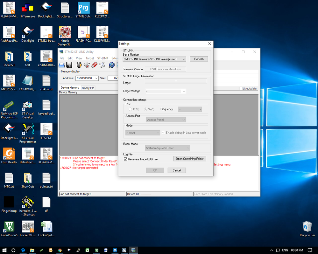
Task: Open File Explorer from taskbar
Action: [32, 250]
